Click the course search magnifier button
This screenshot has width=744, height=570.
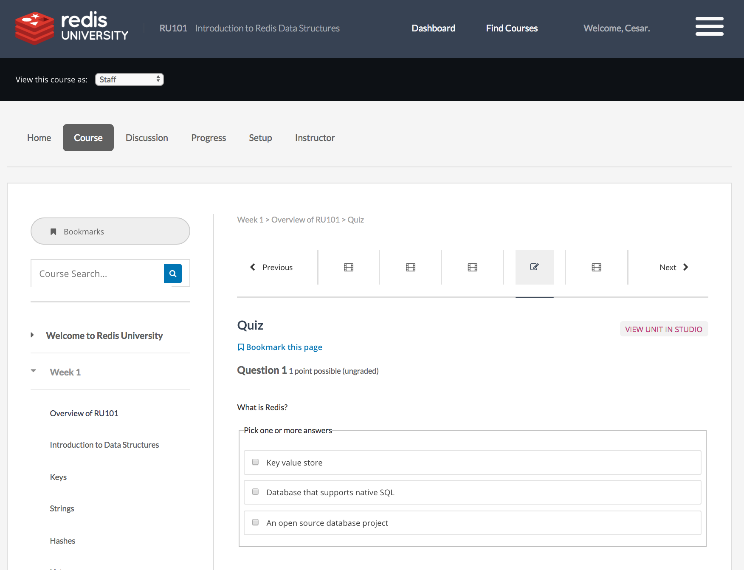pos(173,274)
